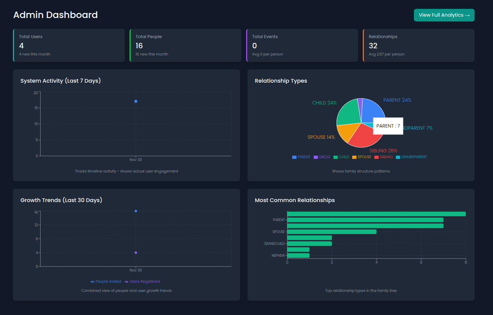Click the PARENT legend color square
Screen dimensions: 493x315
(x=294, y=157)
